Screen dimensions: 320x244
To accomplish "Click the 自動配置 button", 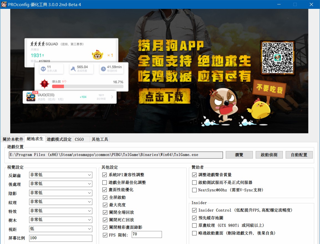I will click(x=299, y=155).
